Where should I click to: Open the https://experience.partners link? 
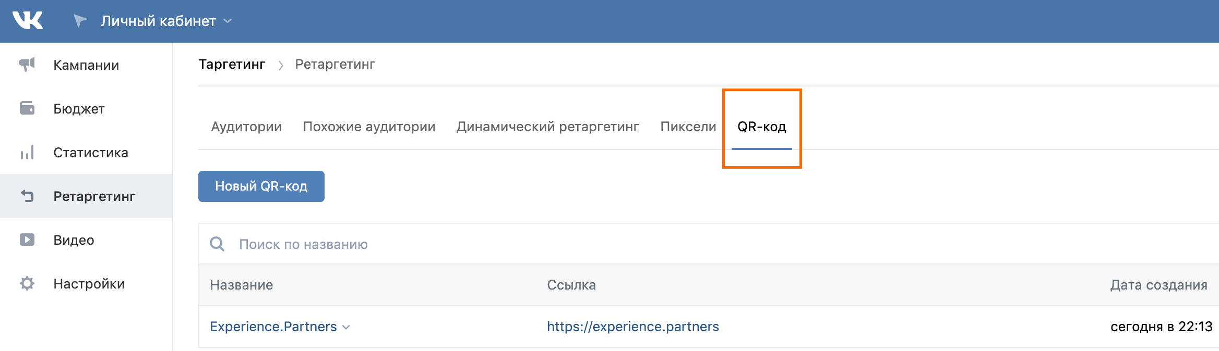632,327
